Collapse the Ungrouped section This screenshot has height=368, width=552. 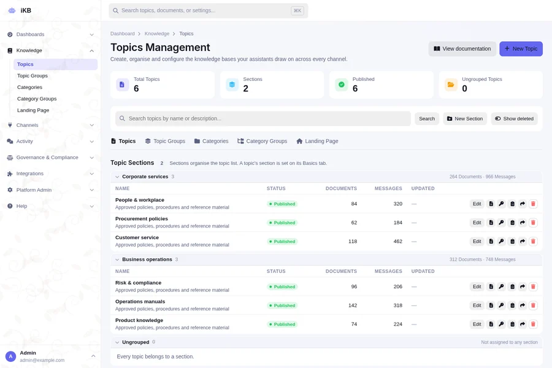click(117, 342)
